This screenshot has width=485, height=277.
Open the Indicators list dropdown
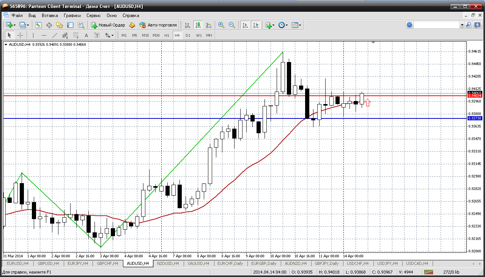pos(270,25)
